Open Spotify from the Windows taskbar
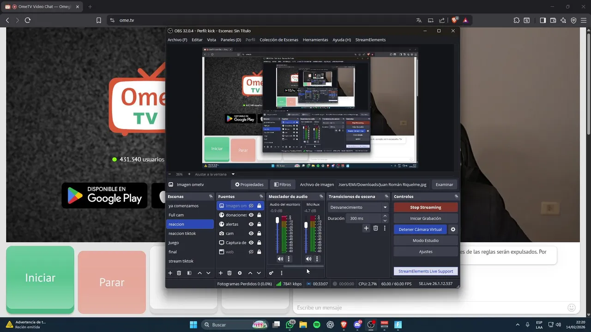Image resolution: width=591 pixels, height=332 pixels. 317,325
